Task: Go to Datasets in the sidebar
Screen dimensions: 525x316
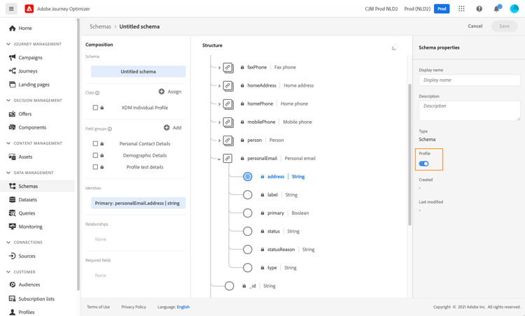Action: tap(28, 200)
